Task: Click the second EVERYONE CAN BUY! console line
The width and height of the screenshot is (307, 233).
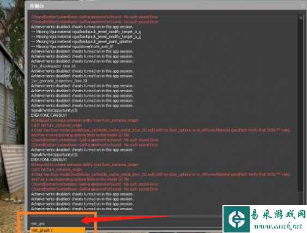Action: pos(49,159)
